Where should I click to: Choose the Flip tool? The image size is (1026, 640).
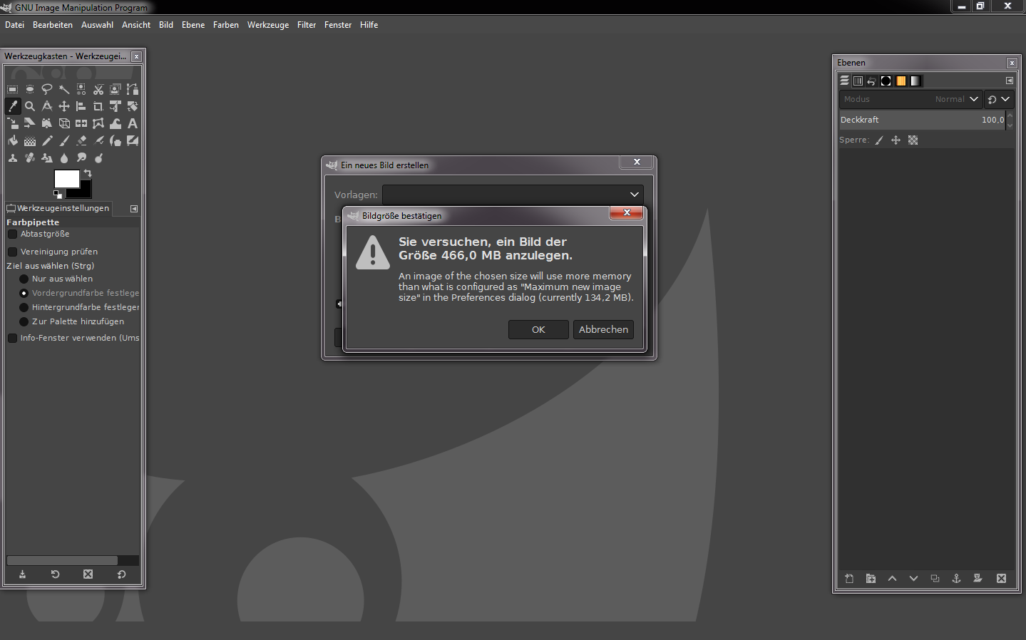point(81,123)
